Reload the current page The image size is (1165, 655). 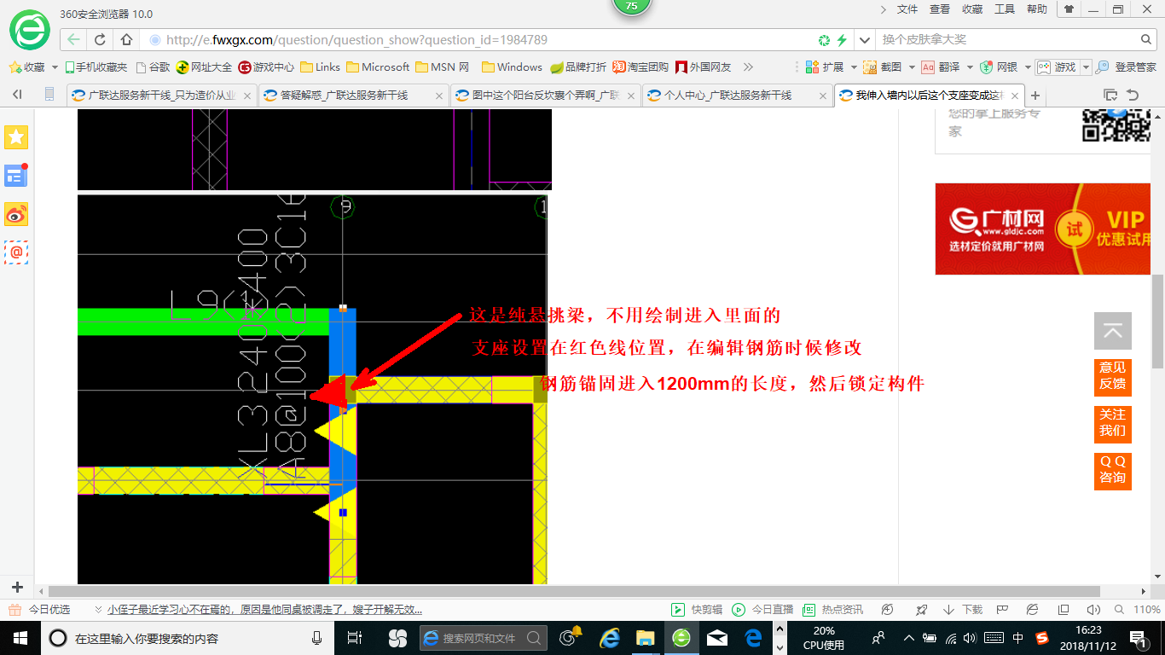(x=100, y=39)
